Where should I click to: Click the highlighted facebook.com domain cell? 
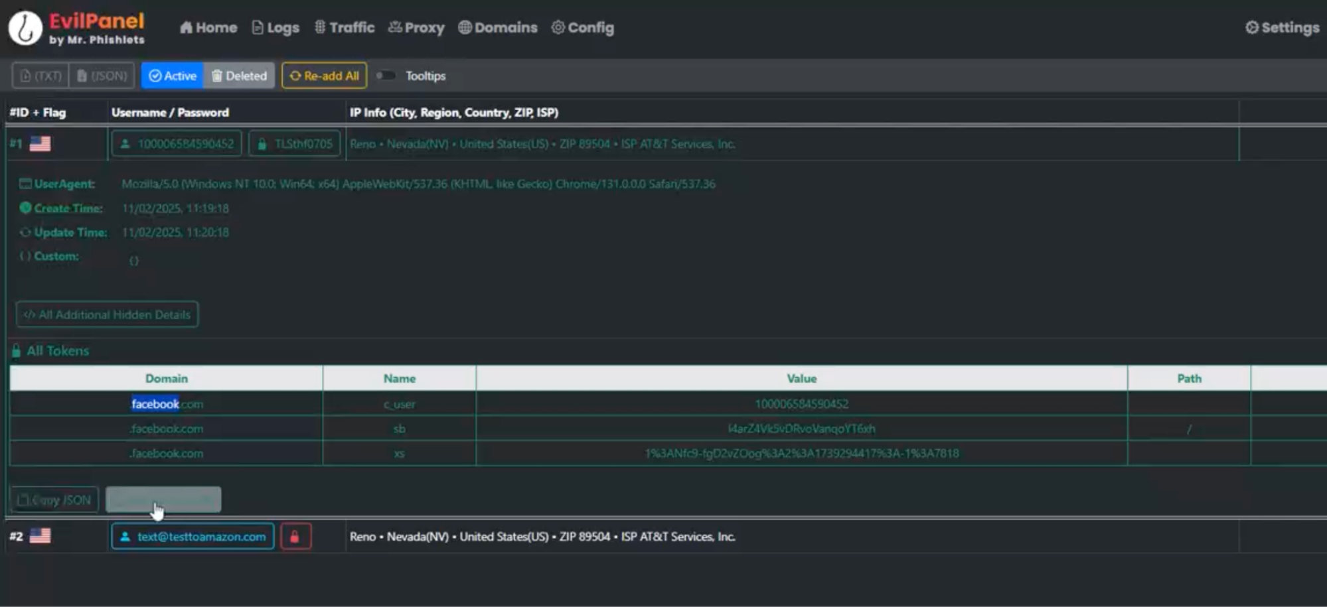(x=167, y=403)
